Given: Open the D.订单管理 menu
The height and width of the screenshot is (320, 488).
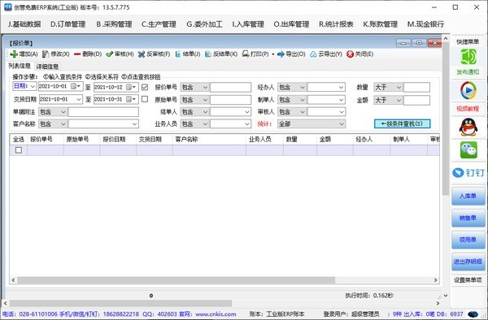Looking at the screenshot, I should 68,24.
